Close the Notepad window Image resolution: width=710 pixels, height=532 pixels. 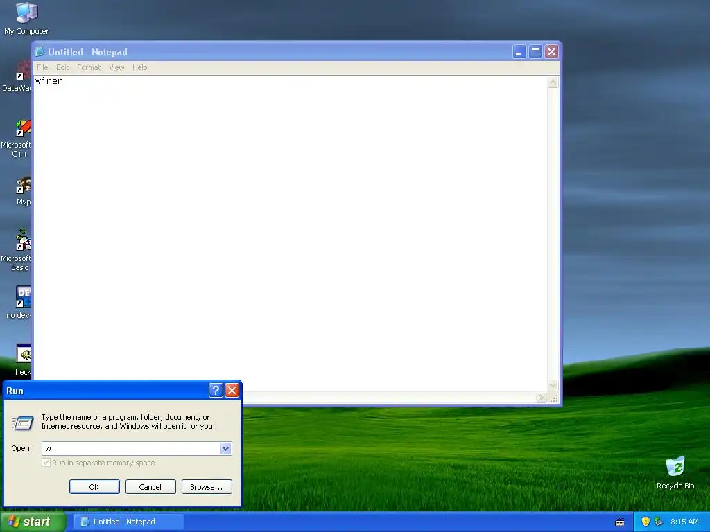[551, 51]
